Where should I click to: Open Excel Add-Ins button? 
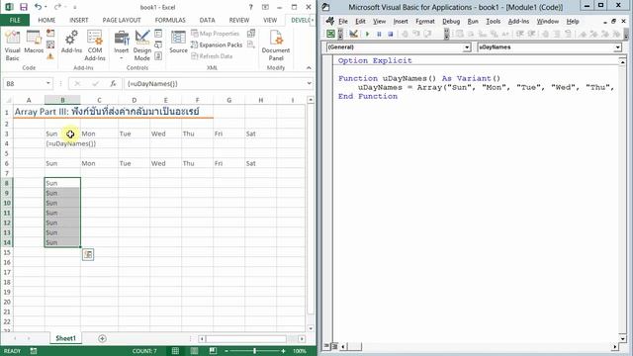(71, 42)
